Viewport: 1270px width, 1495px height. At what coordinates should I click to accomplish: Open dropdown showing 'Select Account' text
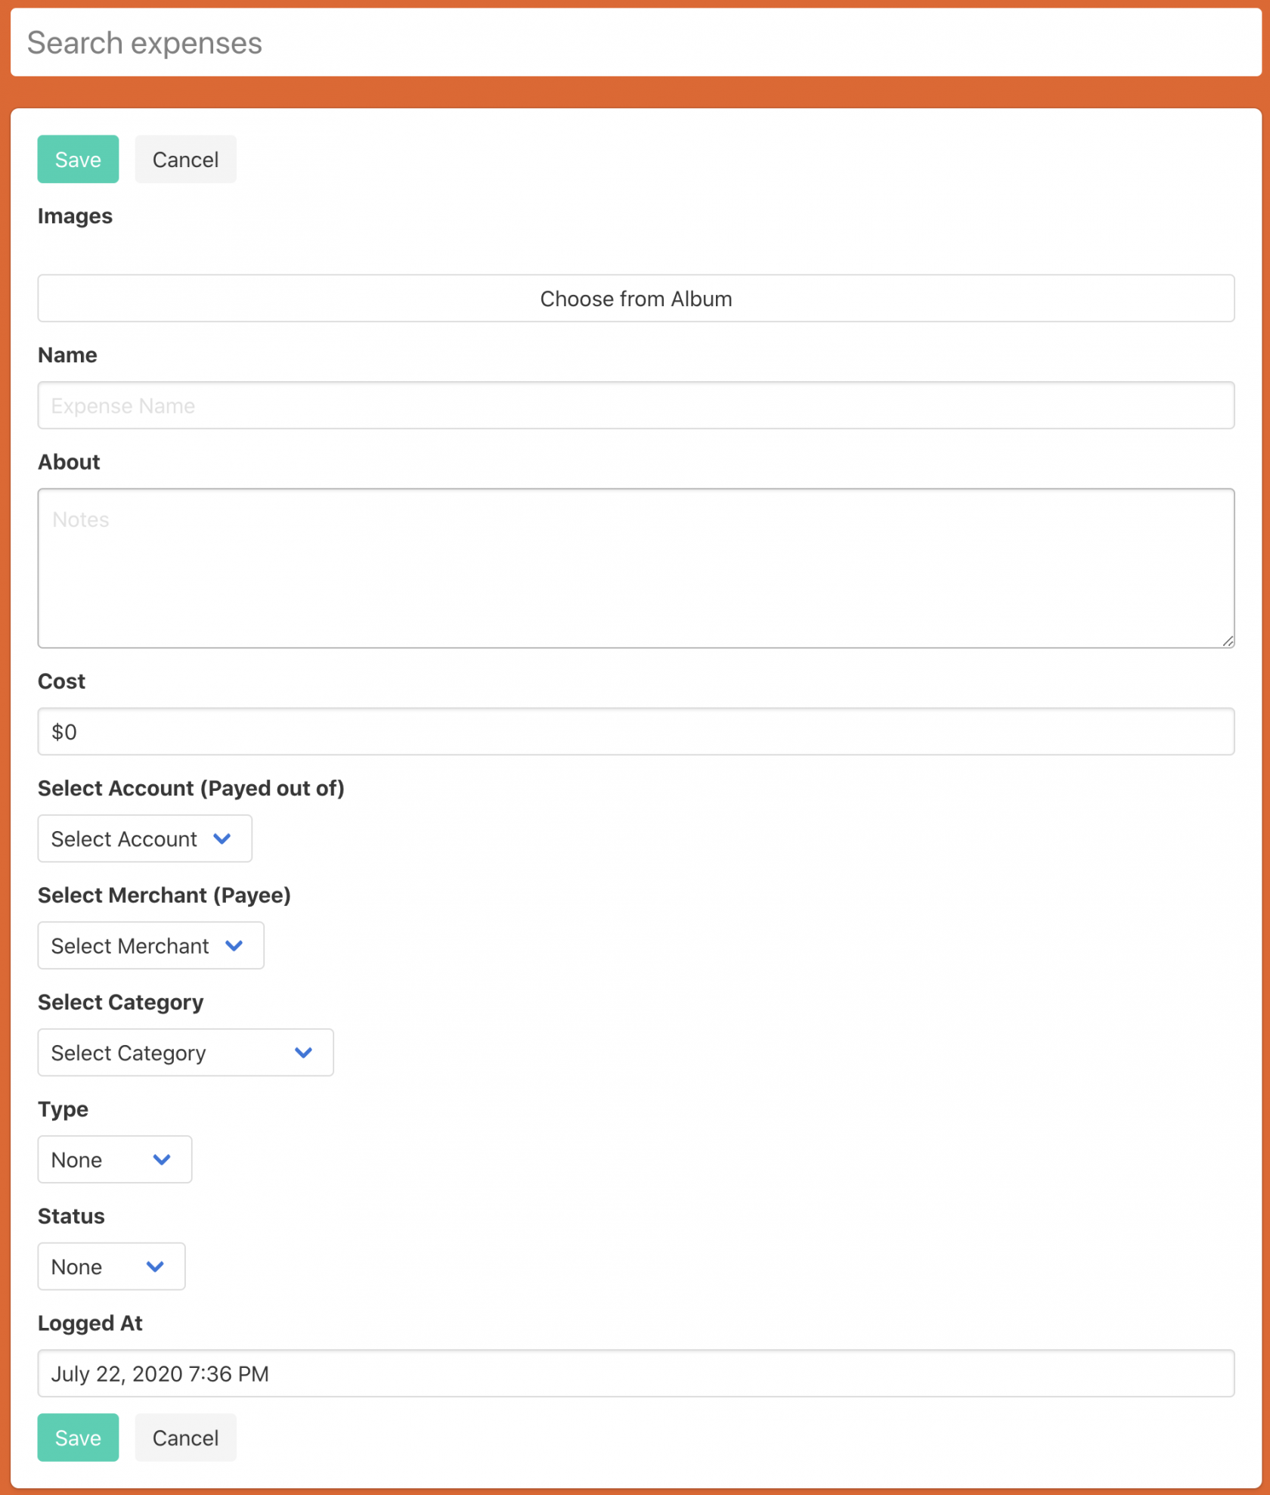(125, 839)
